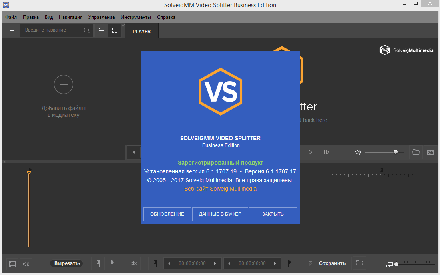Click the first timecode field
Viewport: 440px width, 275px height.
coord(192,263)
